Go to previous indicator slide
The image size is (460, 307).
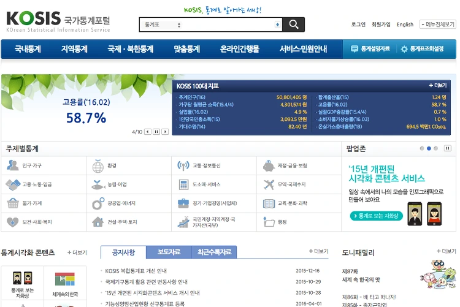point(148,132)
